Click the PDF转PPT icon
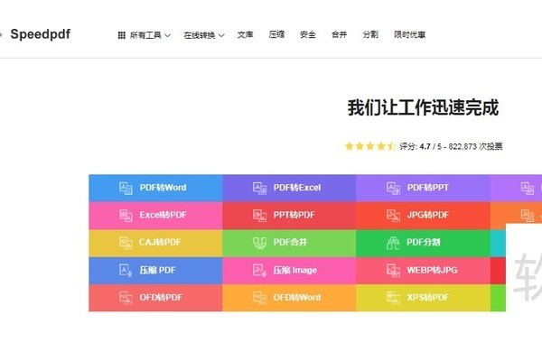 tap(393, 189)
